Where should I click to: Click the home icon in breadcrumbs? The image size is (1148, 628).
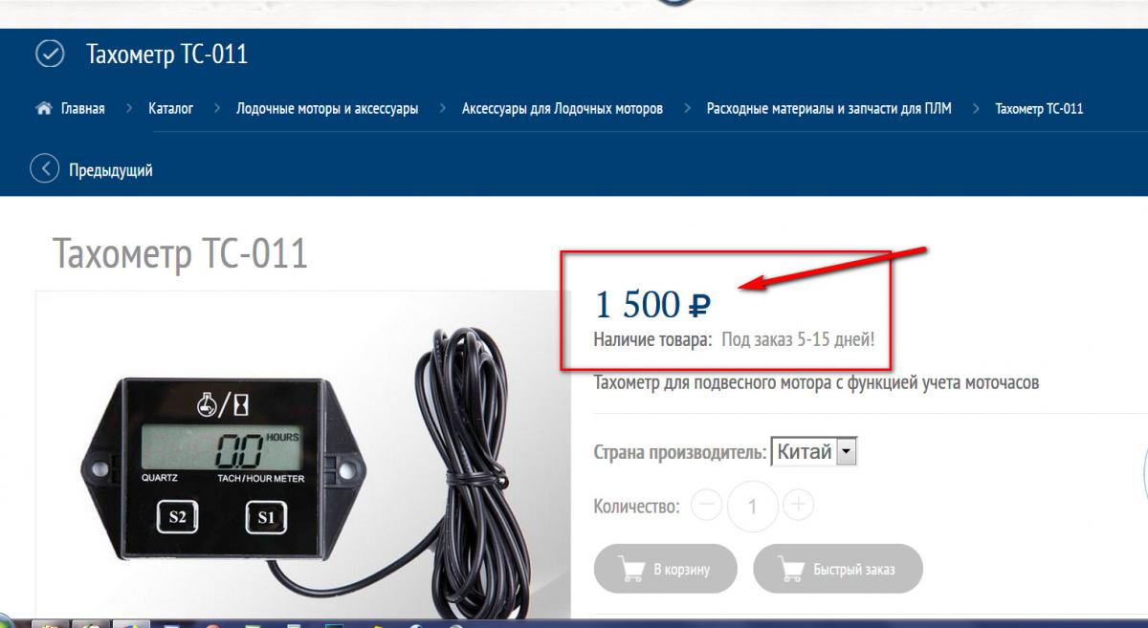(x=43, y=108)
